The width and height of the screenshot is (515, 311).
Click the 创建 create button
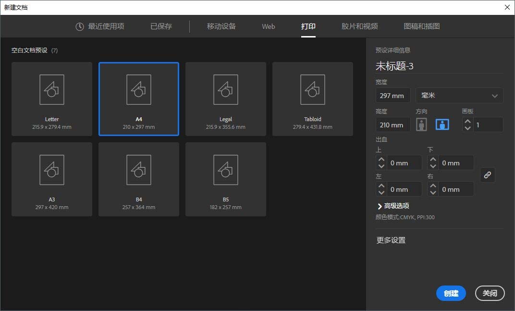pos(451,293)
